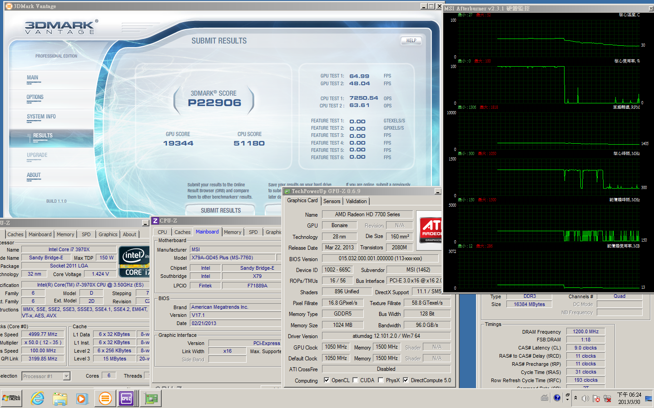
Task: Click the BIOS Version field in GPU-Z
Action: (380, 258)
